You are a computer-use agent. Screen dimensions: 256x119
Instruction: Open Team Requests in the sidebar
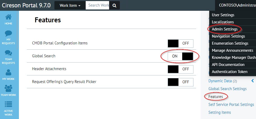click(x=8, y=56)
